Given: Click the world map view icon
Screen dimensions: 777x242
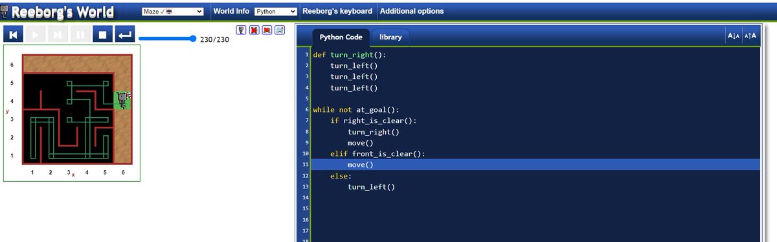Looking at the screenshot, I should [280, 30].
